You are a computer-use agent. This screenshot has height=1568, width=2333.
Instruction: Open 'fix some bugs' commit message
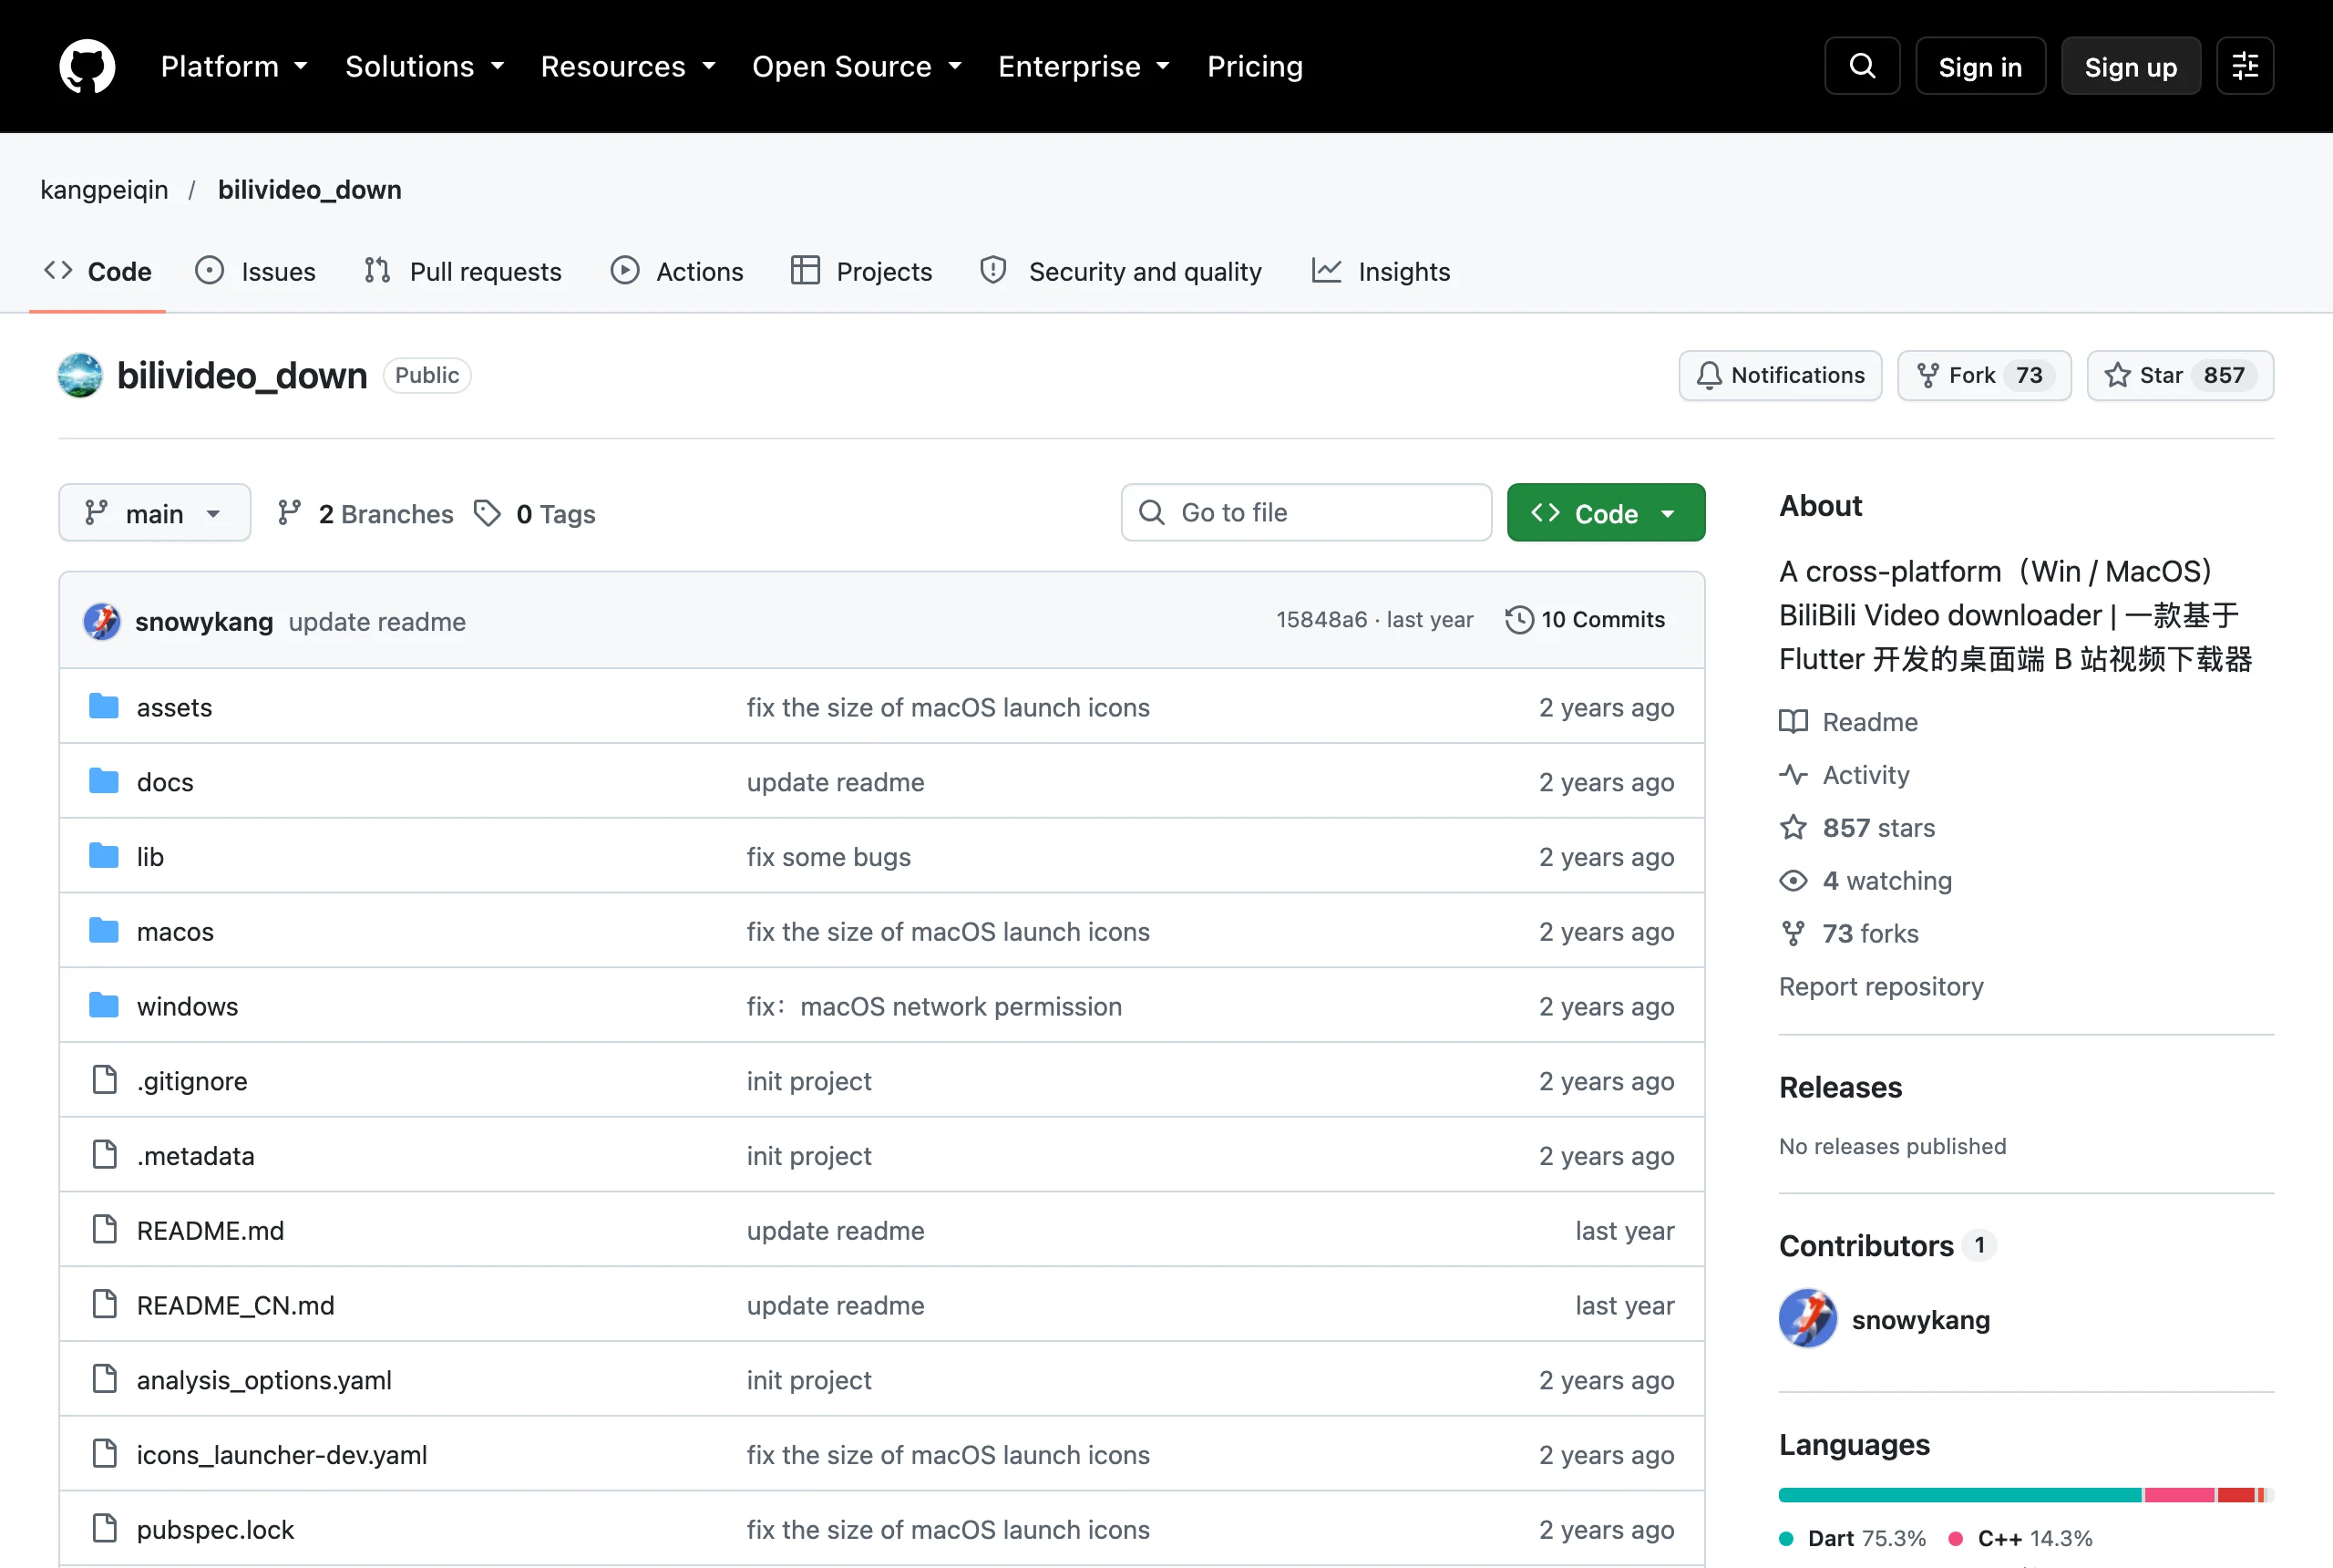[827, 856]
